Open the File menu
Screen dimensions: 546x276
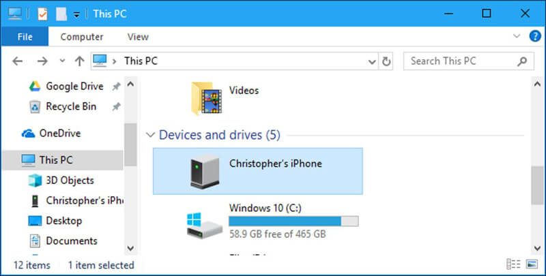coord(25,37)
